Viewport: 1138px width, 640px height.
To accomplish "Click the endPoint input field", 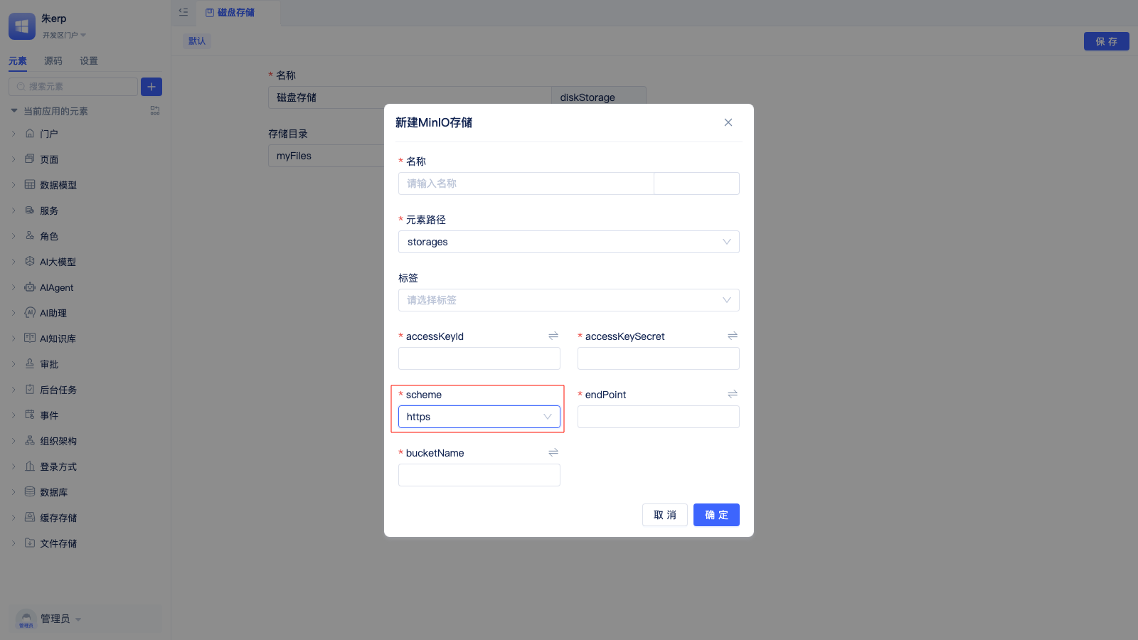I will click(x=659, y=417).
